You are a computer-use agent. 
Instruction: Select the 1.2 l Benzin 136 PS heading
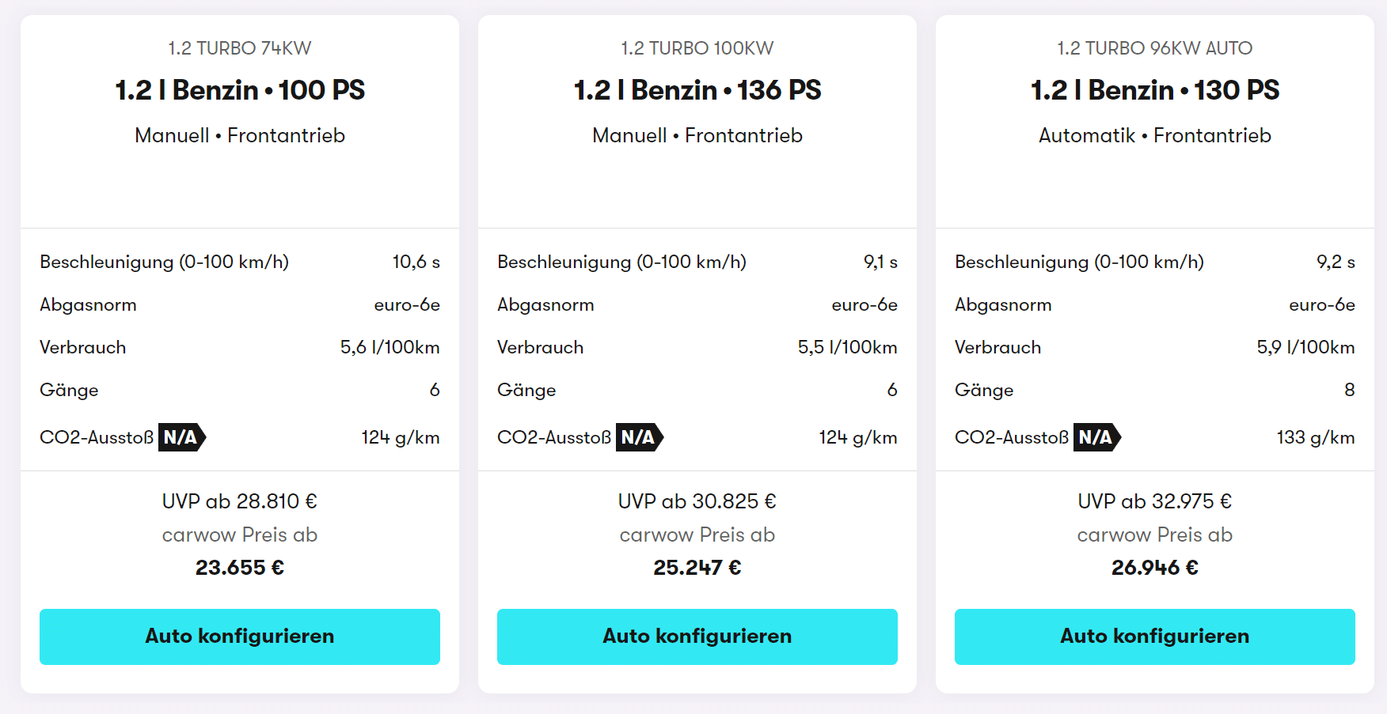(697, 90)
